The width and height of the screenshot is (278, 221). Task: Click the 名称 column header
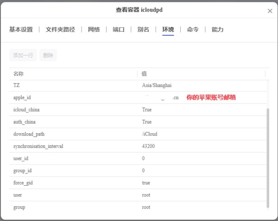click(19, 74)
